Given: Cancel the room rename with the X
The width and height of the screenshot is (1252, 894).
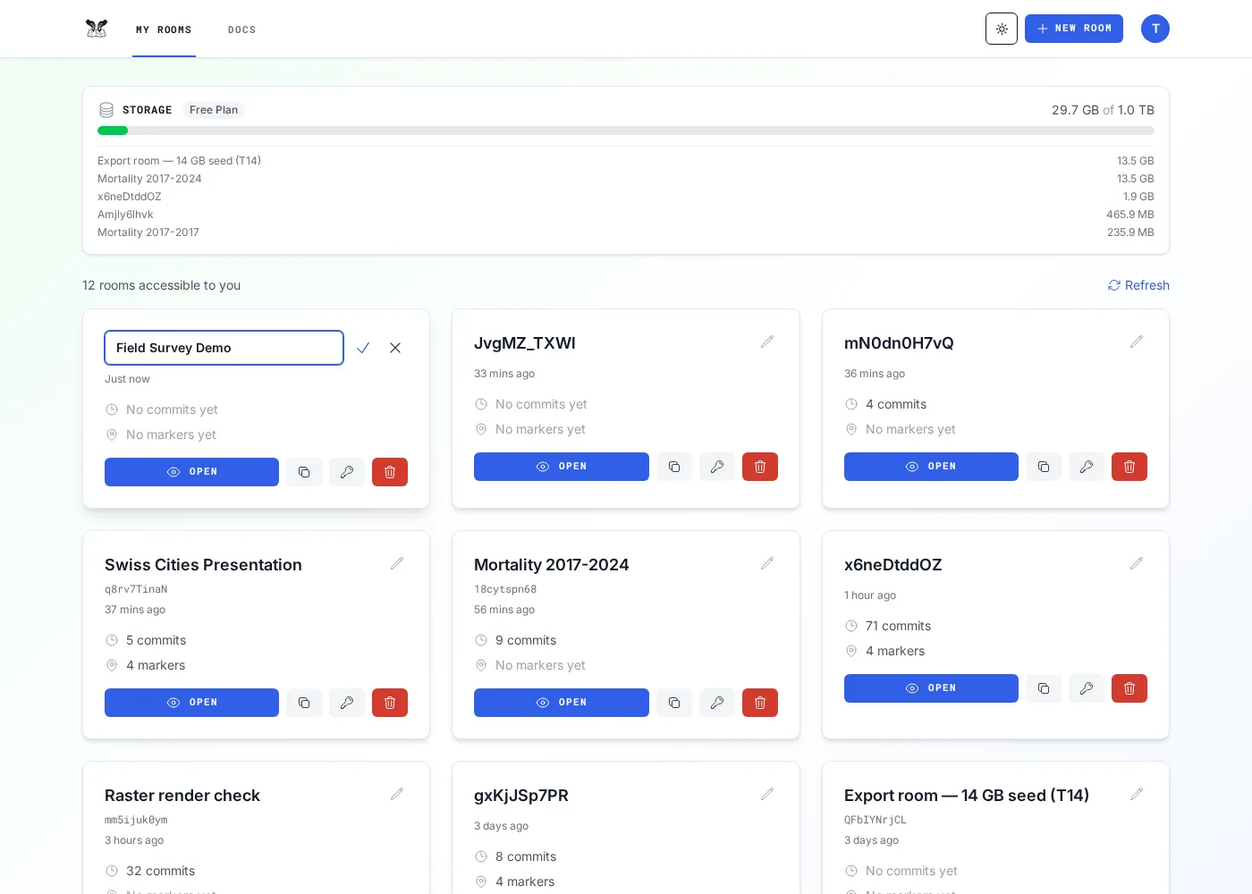Looking at the screenshot, I should point(395,348).
